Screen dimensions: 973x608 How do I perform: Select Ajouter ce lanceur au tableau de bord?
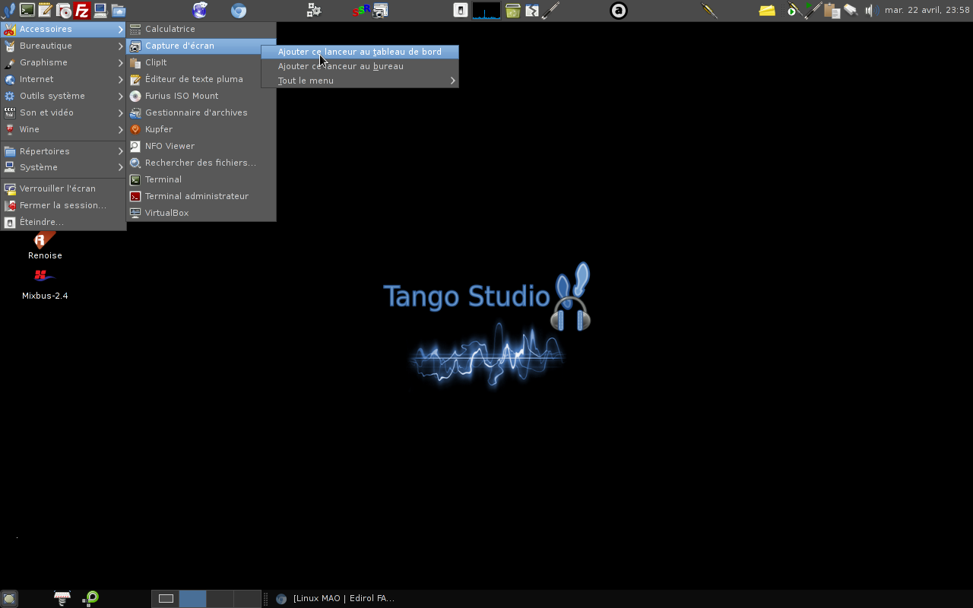click(x=360, y=52)
